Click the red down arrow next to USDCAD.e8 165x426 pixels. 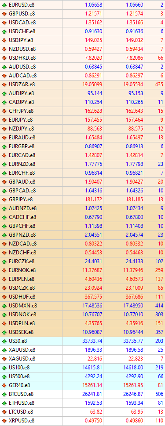[4, 23]
